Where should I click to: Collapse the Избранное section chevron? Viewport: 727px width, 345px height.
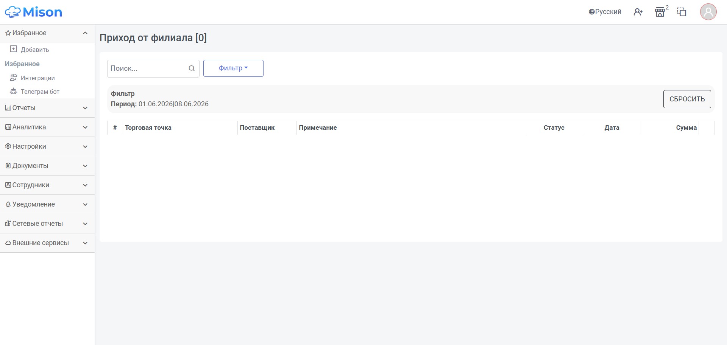tap(85, 33)
